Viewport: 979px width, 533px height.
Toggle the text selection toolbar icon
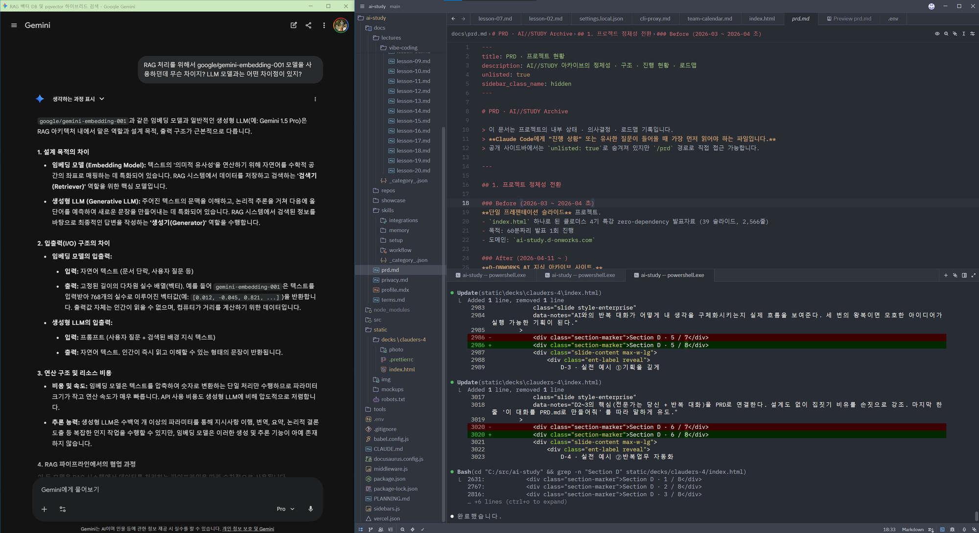click(x=963, y=34)
